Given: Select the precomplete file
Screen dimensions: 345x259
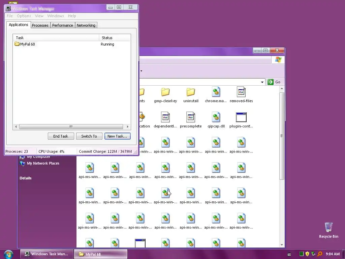Looking at the screenshot, I should tap(191, 120).
